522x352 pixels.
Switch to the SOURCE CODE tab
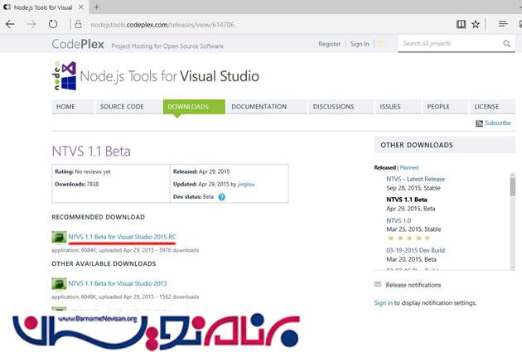coord(128,107)
